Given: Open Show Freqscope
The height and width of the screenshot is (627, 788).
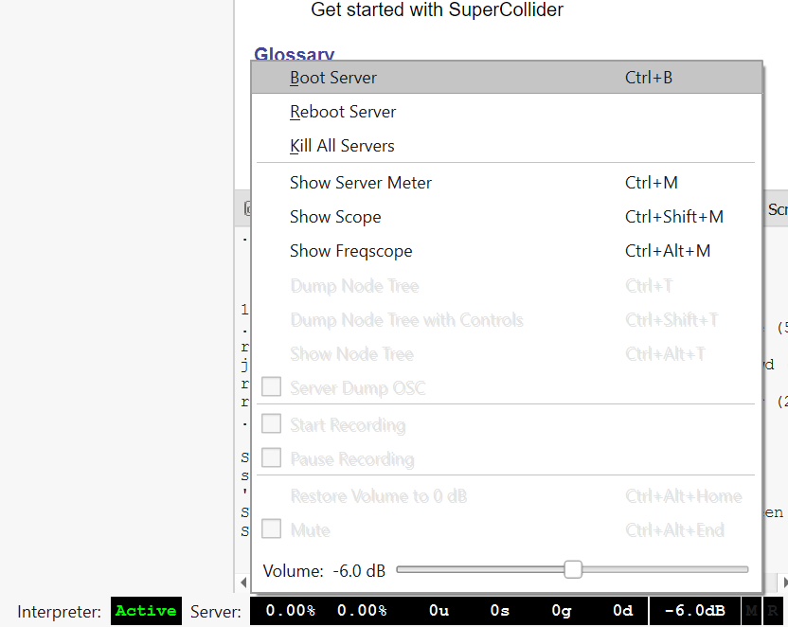Looking at the screenshot, I should coord(350,251).
